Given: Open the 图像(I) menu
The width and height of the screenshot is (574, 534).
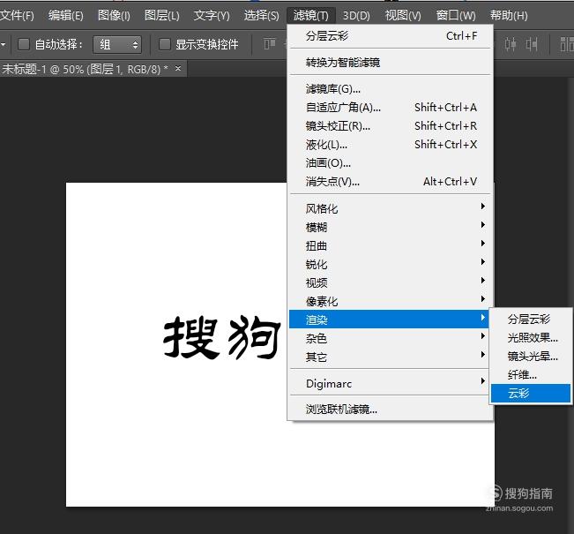Looking at the screenshot, I should point(114,15).
